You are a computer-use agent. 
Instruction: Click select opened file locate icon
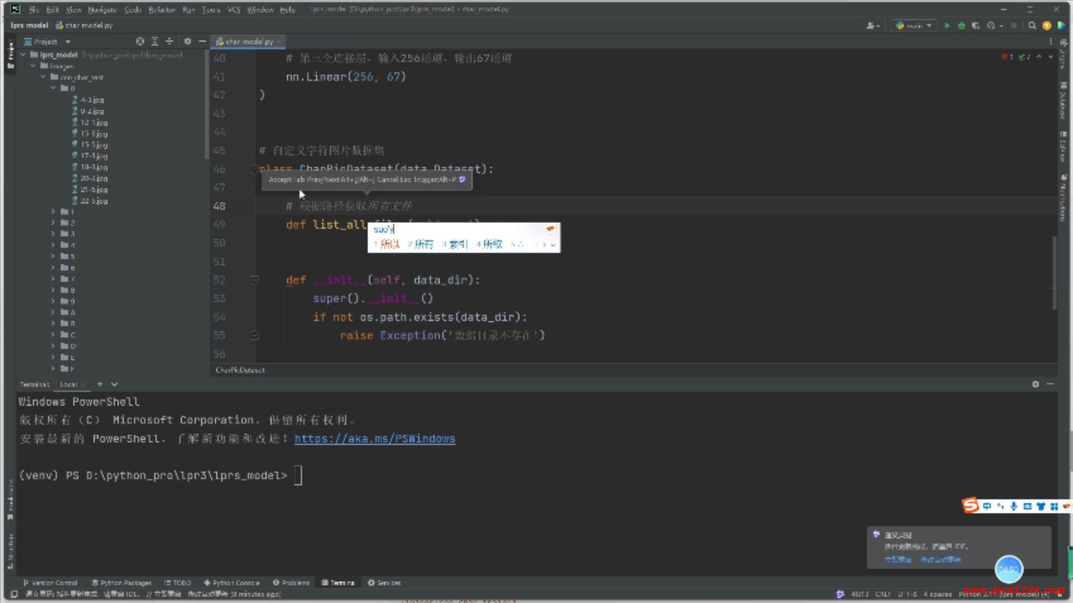pyautogui.click(x=140, y=41)
